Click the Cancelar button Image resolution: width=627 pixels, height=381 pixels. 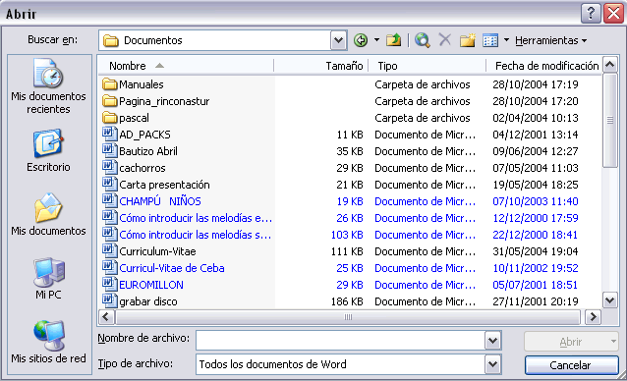571,365
